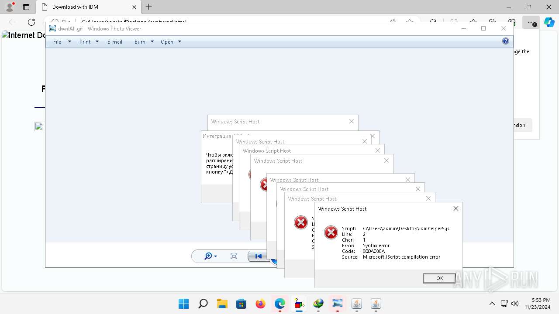Image resolution: width=559 pixels, height=314 pixels.
Task: Open Photo Viewer help icon
Action: [506, 41]
